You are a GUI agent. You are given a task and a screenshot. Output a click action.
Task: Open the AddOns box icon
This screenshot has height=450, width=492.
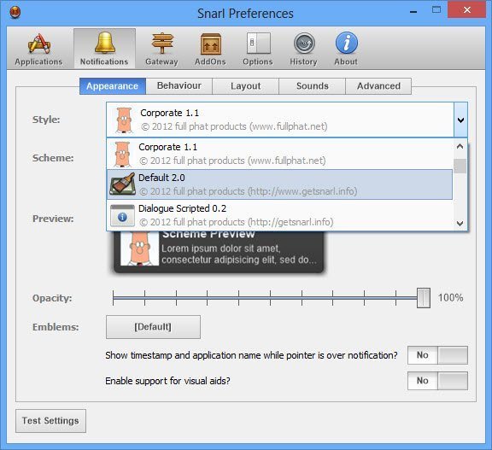click(x=210, y=44)
